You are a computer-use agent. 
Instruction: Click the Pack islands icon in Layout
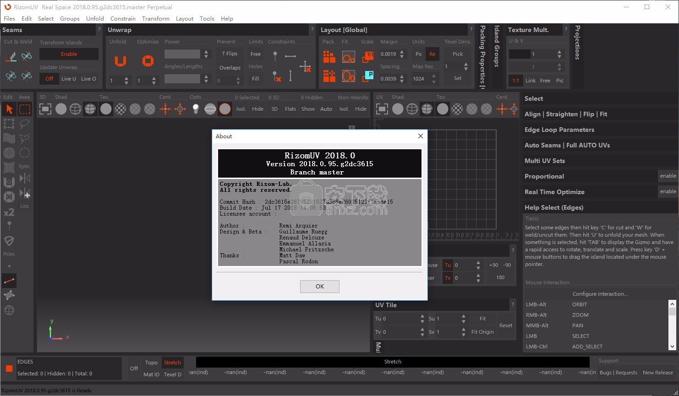[x=329, y=57]
